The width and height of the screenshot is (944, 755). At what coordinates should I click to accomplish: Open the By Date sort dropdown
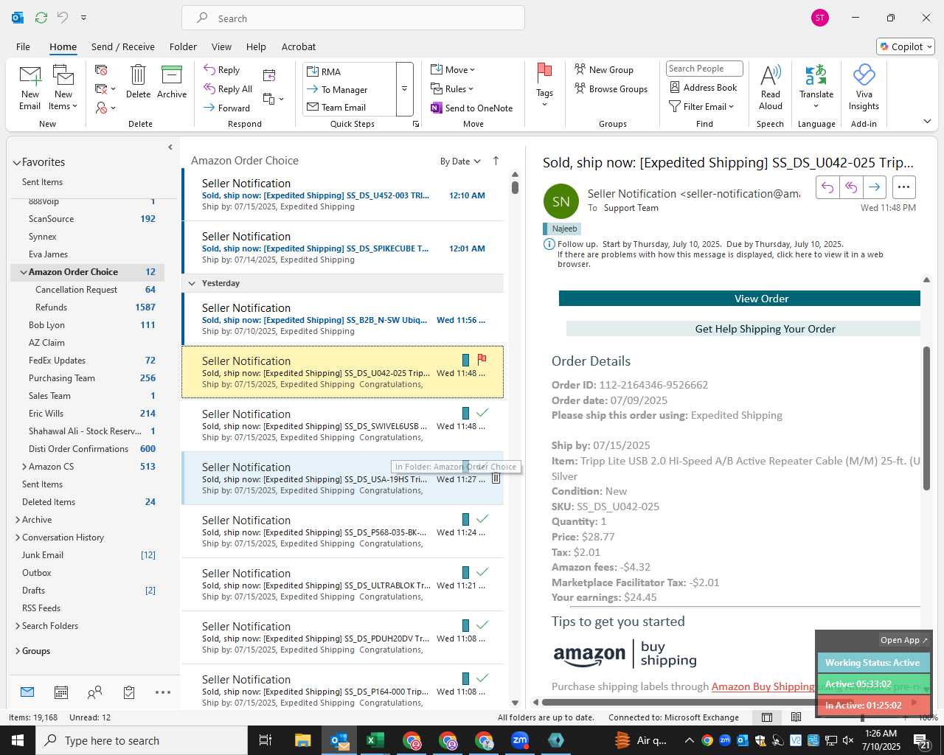pos(460,161)
